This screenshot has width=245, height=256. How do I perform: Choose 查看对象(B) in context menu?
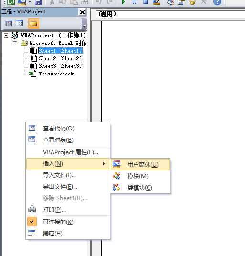pyautogui.click(x=68, y=140)
